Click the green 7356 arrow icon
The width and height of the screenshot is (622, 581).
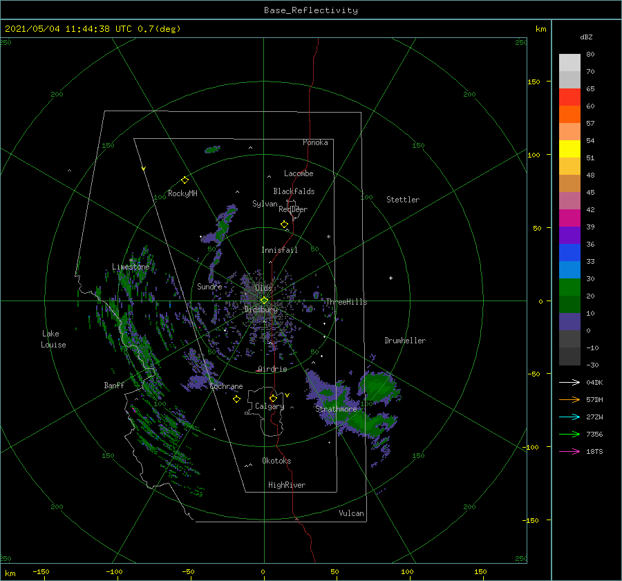569,435
